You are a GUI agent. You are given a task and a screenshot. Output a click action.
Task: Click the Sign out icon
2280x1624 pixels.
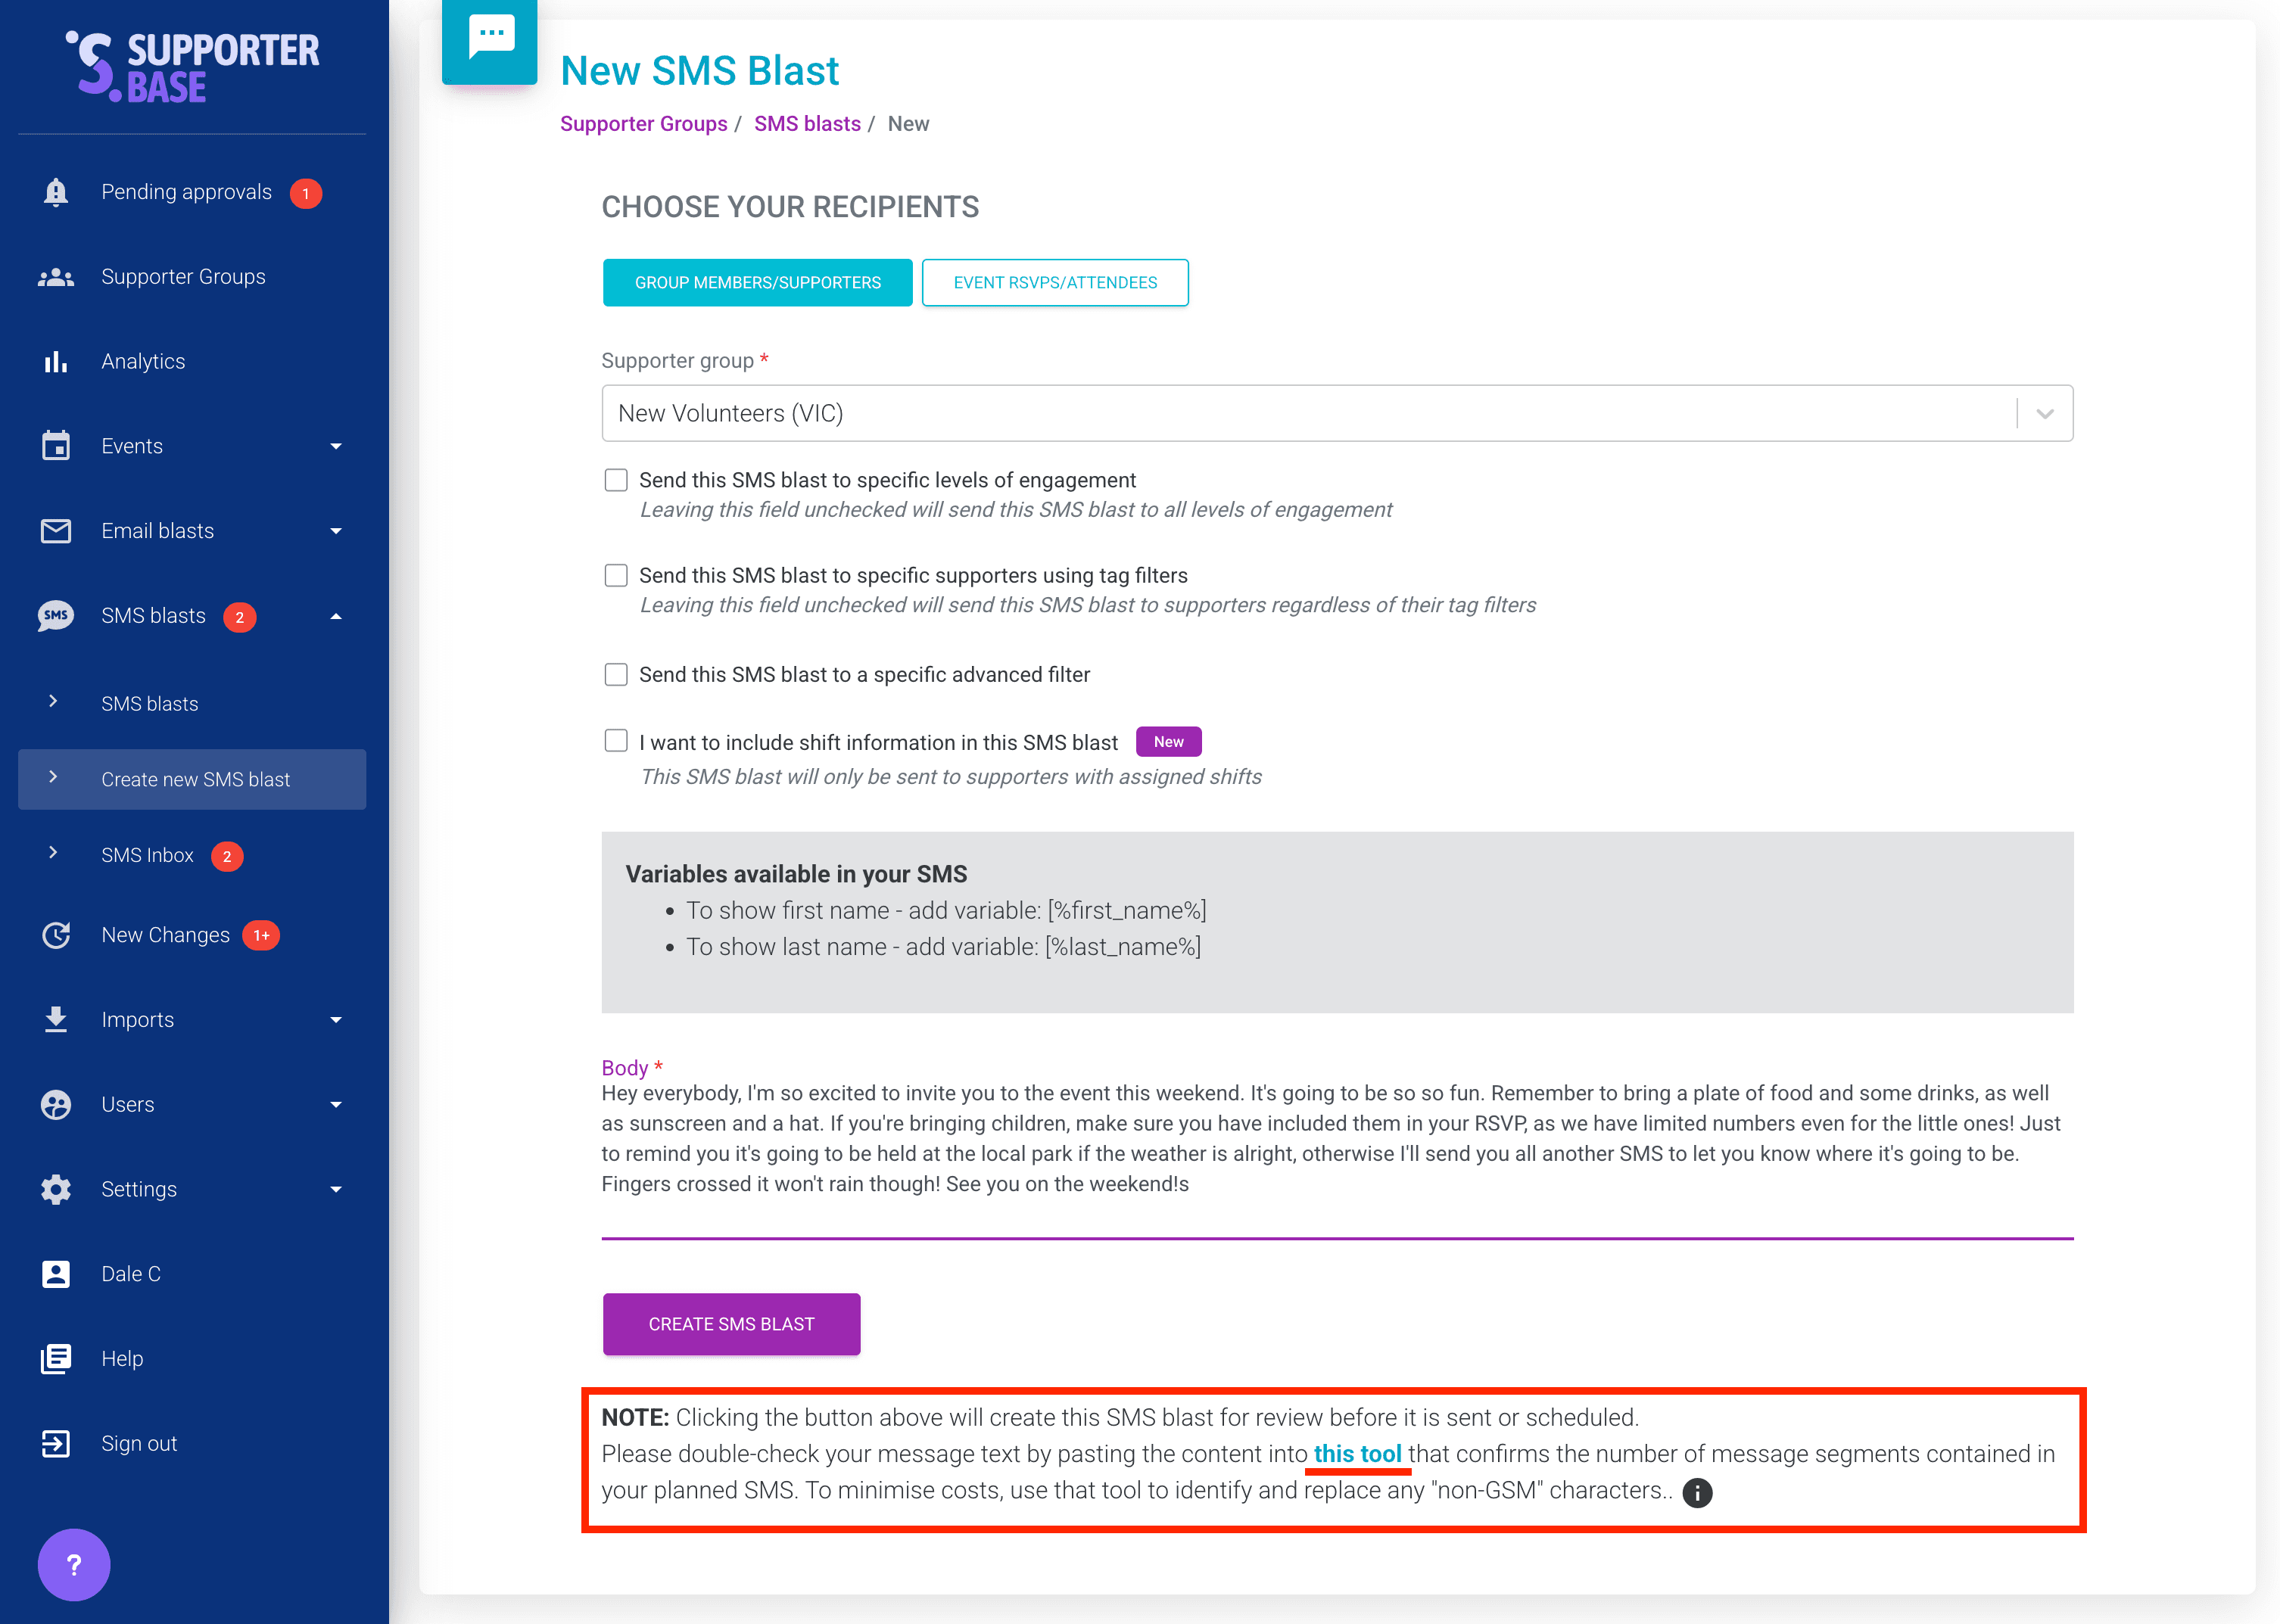[x=56, y=1443]
